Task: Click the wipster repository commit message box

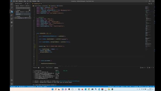Action: 23,14
